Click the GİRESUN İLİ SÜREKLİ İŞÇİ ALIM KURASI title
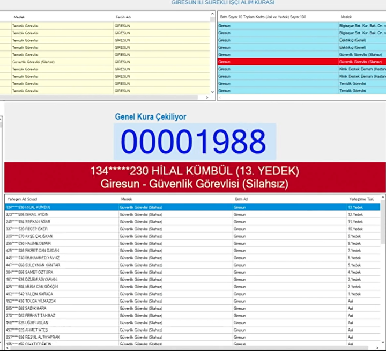Image resolution: width=386 pixels, height=351 pixels. click(223, 3)
